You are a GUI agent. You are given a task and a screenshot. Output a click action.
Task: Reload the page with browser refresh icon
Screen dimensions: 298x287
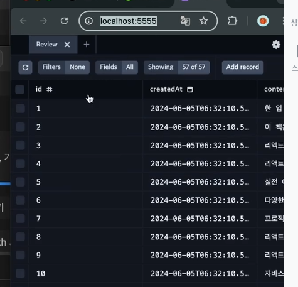[x=64, y=21]
